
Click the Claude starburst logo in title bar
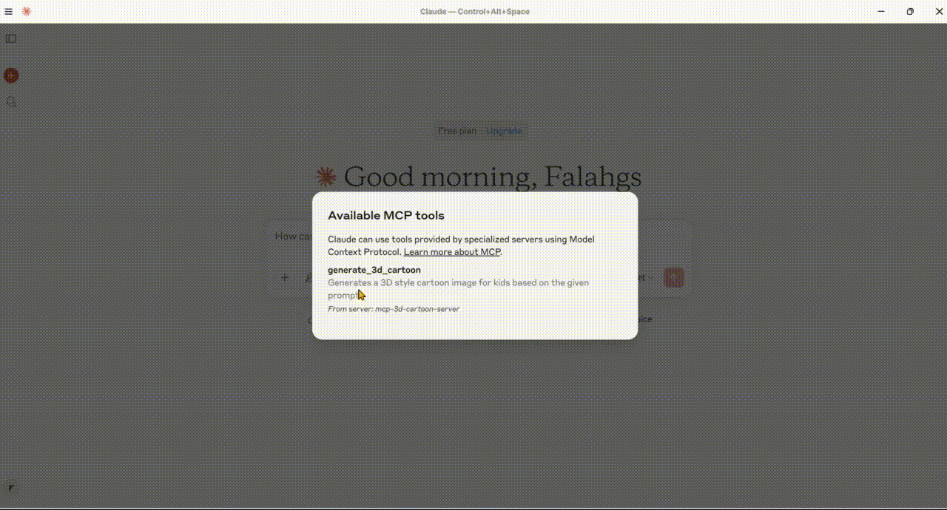27,11
